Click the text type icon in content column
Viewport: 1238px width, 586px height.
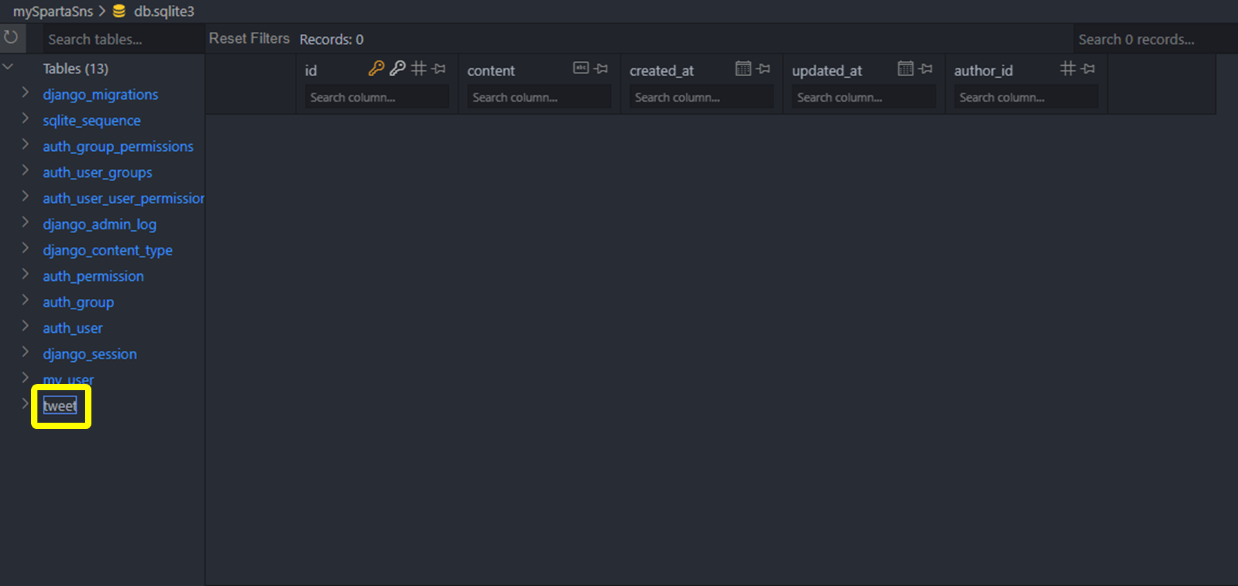click(x=581, y=68)
